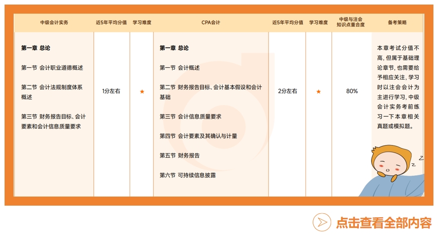The image size is (438, 239).
Task: Click 第一节 会计概述
Action: pos(179,68)
